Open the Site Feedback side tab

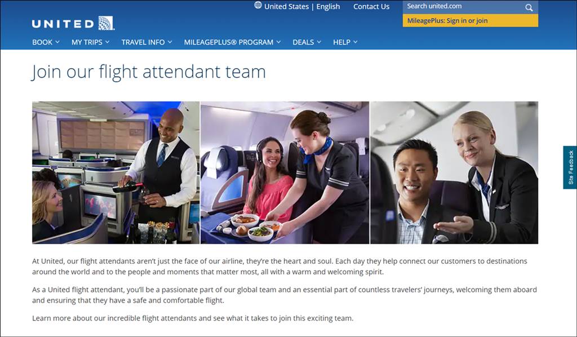tap(570, 167)
